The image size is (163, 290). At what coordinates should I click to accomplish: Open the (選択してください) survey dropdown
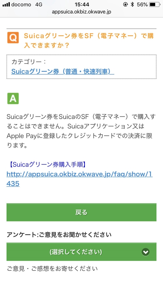click(x=81, y=252)
